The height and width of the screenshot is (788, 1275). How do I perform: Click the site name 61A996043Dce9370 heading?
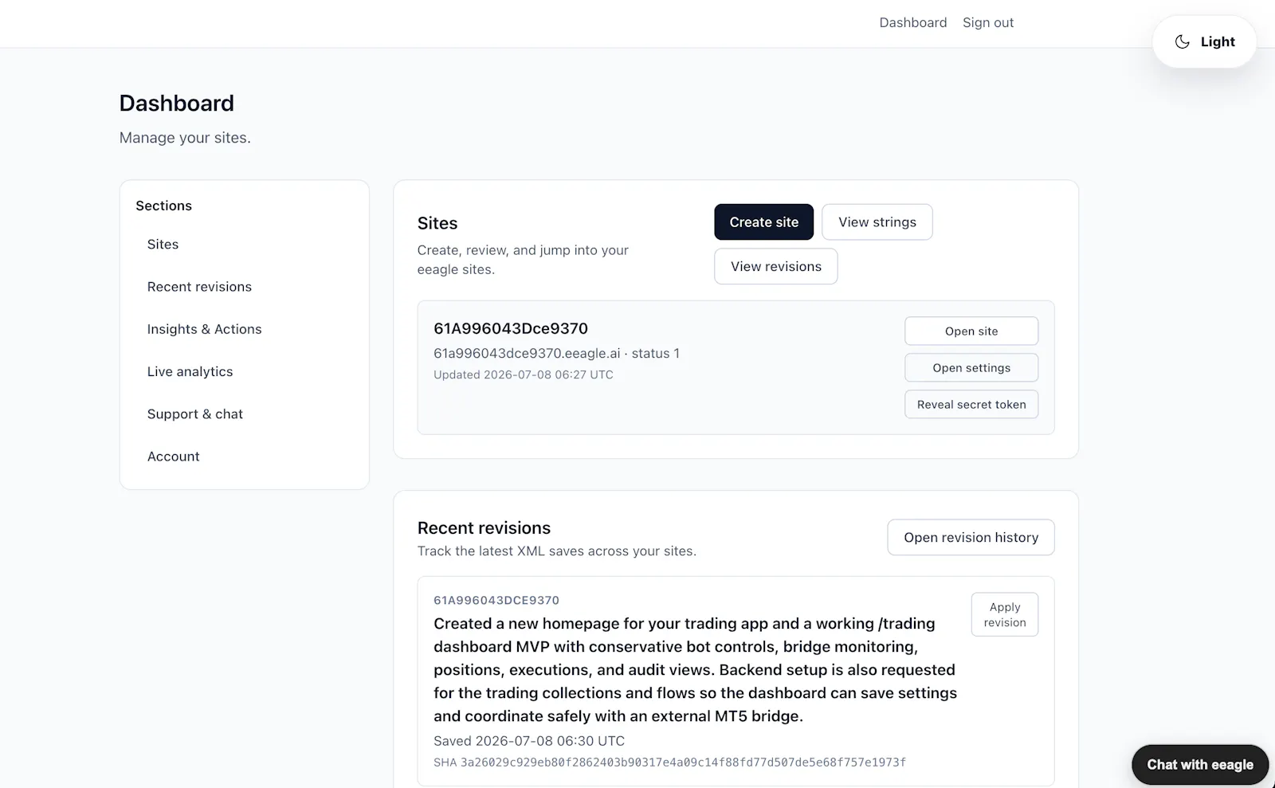coord(511,328)
